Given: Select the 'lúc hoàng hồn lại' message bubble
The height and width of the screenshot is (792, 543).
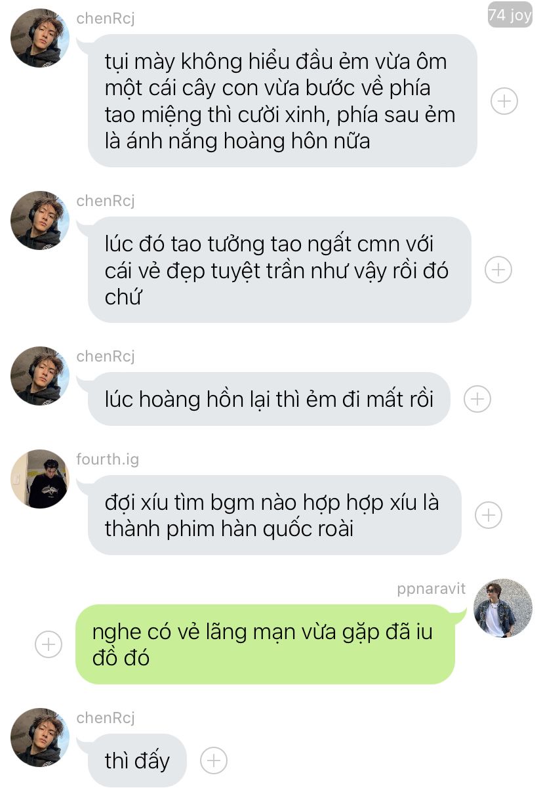Looking at the screenshot, I should (x=268, y=398).
